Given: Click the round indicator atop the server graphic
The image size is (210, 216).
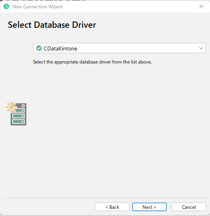Looking at the screenshot, I should tap(23, 106).
